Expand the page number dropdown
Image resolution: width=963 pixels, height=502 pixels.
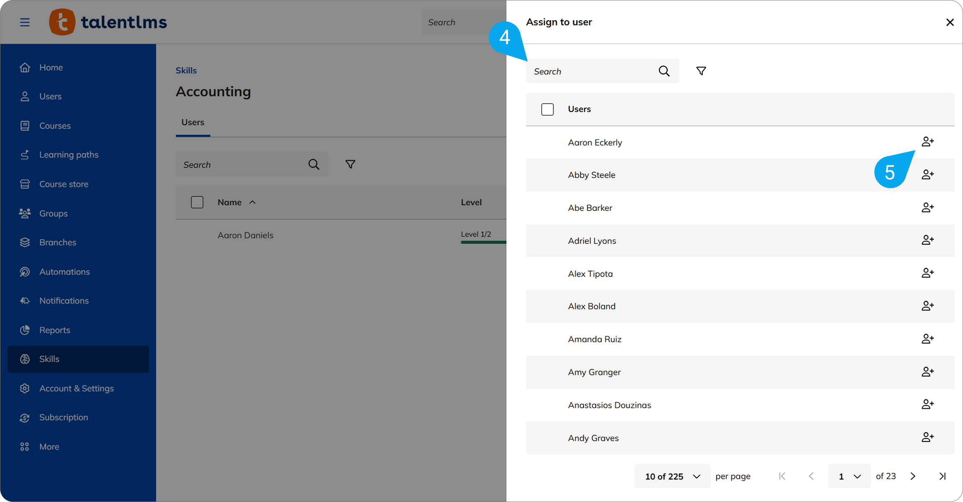point(849,476)
